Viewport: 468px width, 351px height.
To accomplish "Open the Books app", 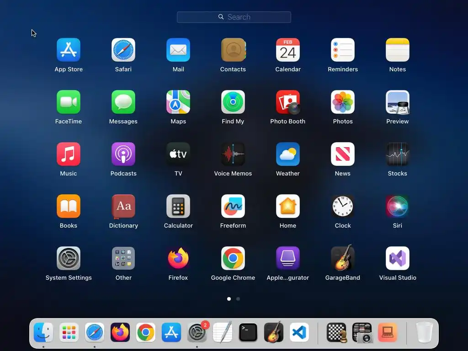I will point(69,206).
